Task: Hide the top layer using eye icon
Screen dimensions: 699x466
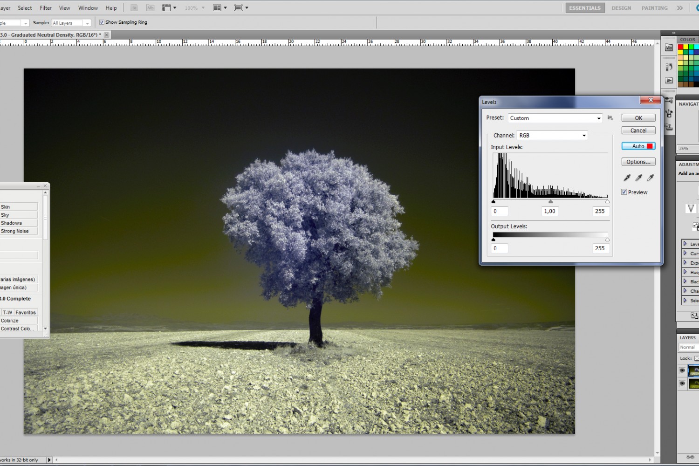Action: [x=682, y=371]
